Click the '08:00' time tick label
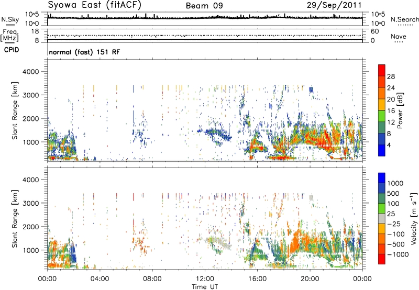The width and height of the screenshot is (419, 290). pyautogui.click(x=152, y=279)
